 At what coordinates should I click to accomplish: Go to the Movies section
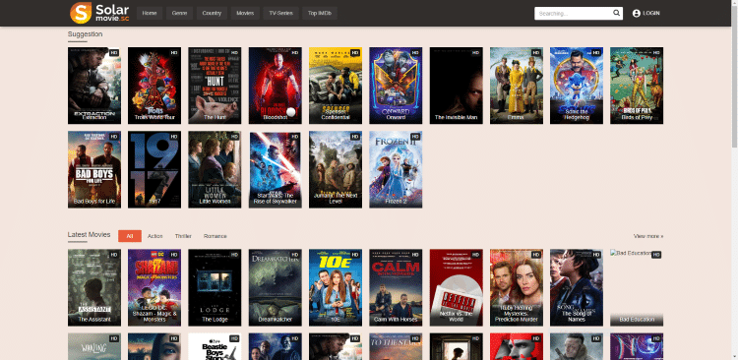245,13
